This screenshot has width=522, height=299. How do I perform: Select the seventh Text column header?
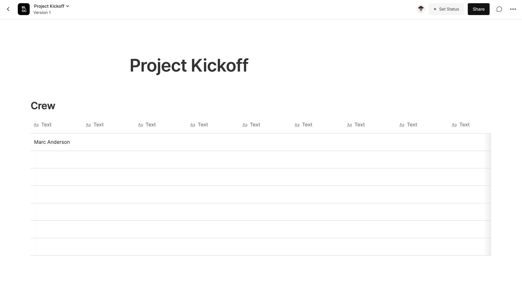[x=359, y=125]
